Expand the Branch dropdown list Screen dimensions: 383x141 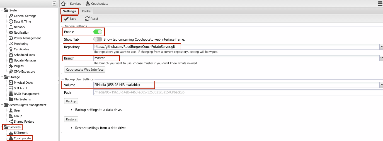point(381,58)
